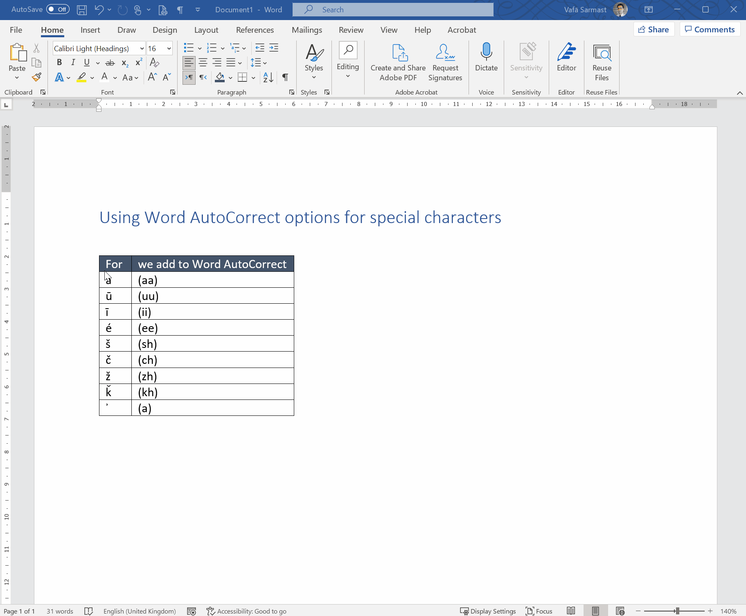746x616 pixels.
Task: Expand the Styles gallery
Action: coord(314,62)
